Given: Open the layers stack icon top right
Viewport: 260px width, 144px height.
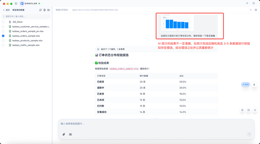Looking at the screenshot, I should [256, 10].
